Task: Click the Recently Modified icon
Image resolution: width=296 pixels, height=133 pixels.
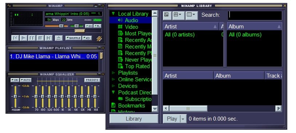Action: click(x=120, y=46)
